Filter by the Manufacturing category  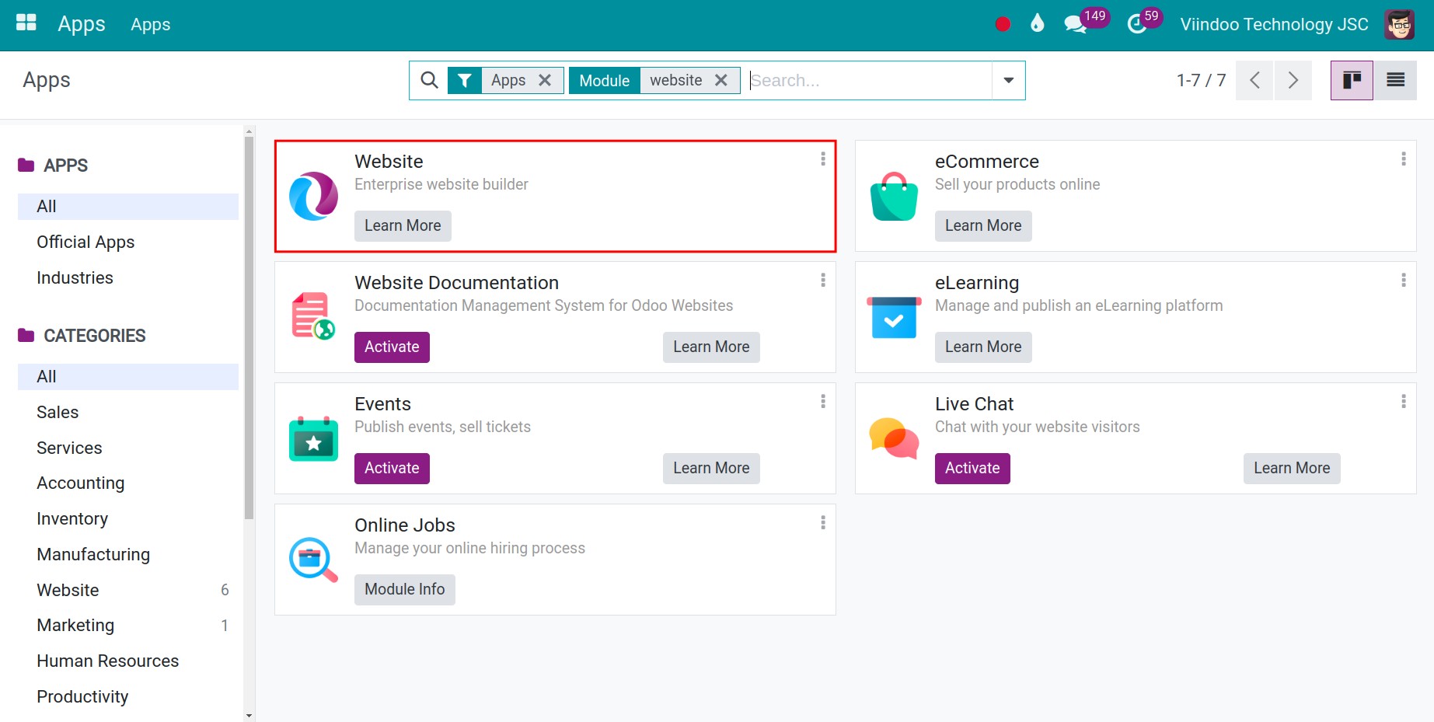point(128,555)
